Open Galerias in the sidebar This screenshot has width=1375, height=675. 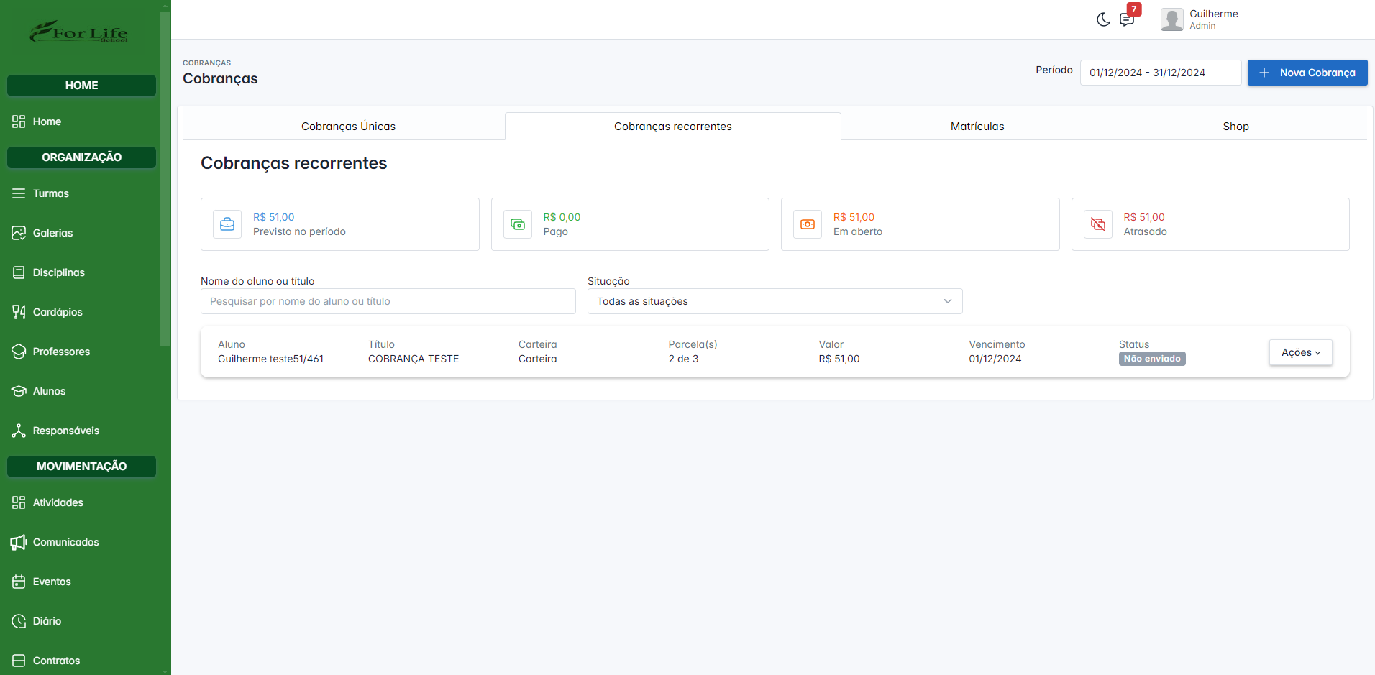[52, 233]
